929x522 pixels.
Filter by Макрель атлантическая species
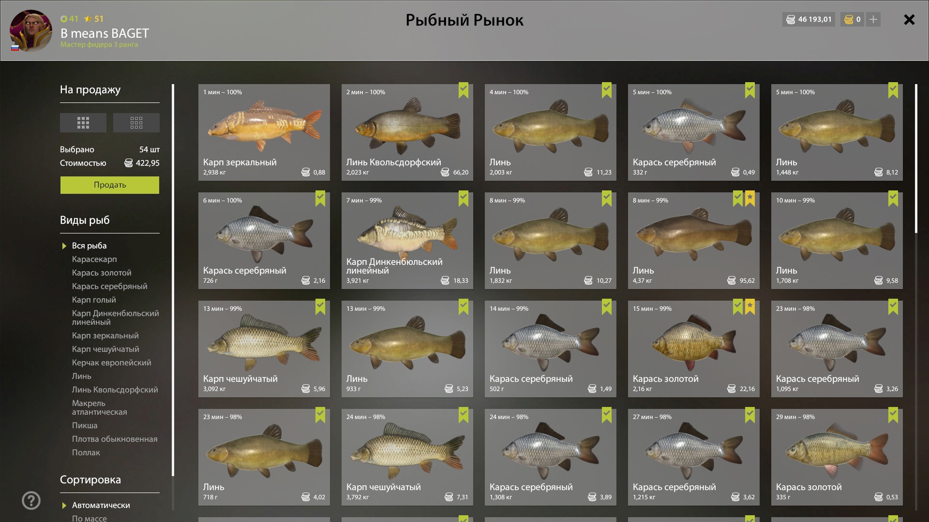pyautogui.click(x=100, y=407)
